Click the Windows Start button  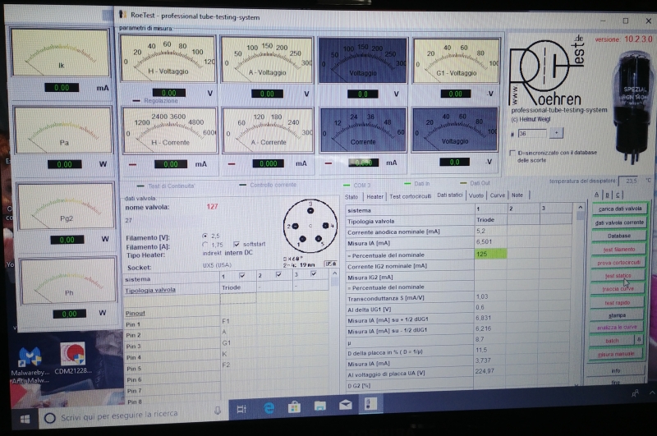point(25,418)
